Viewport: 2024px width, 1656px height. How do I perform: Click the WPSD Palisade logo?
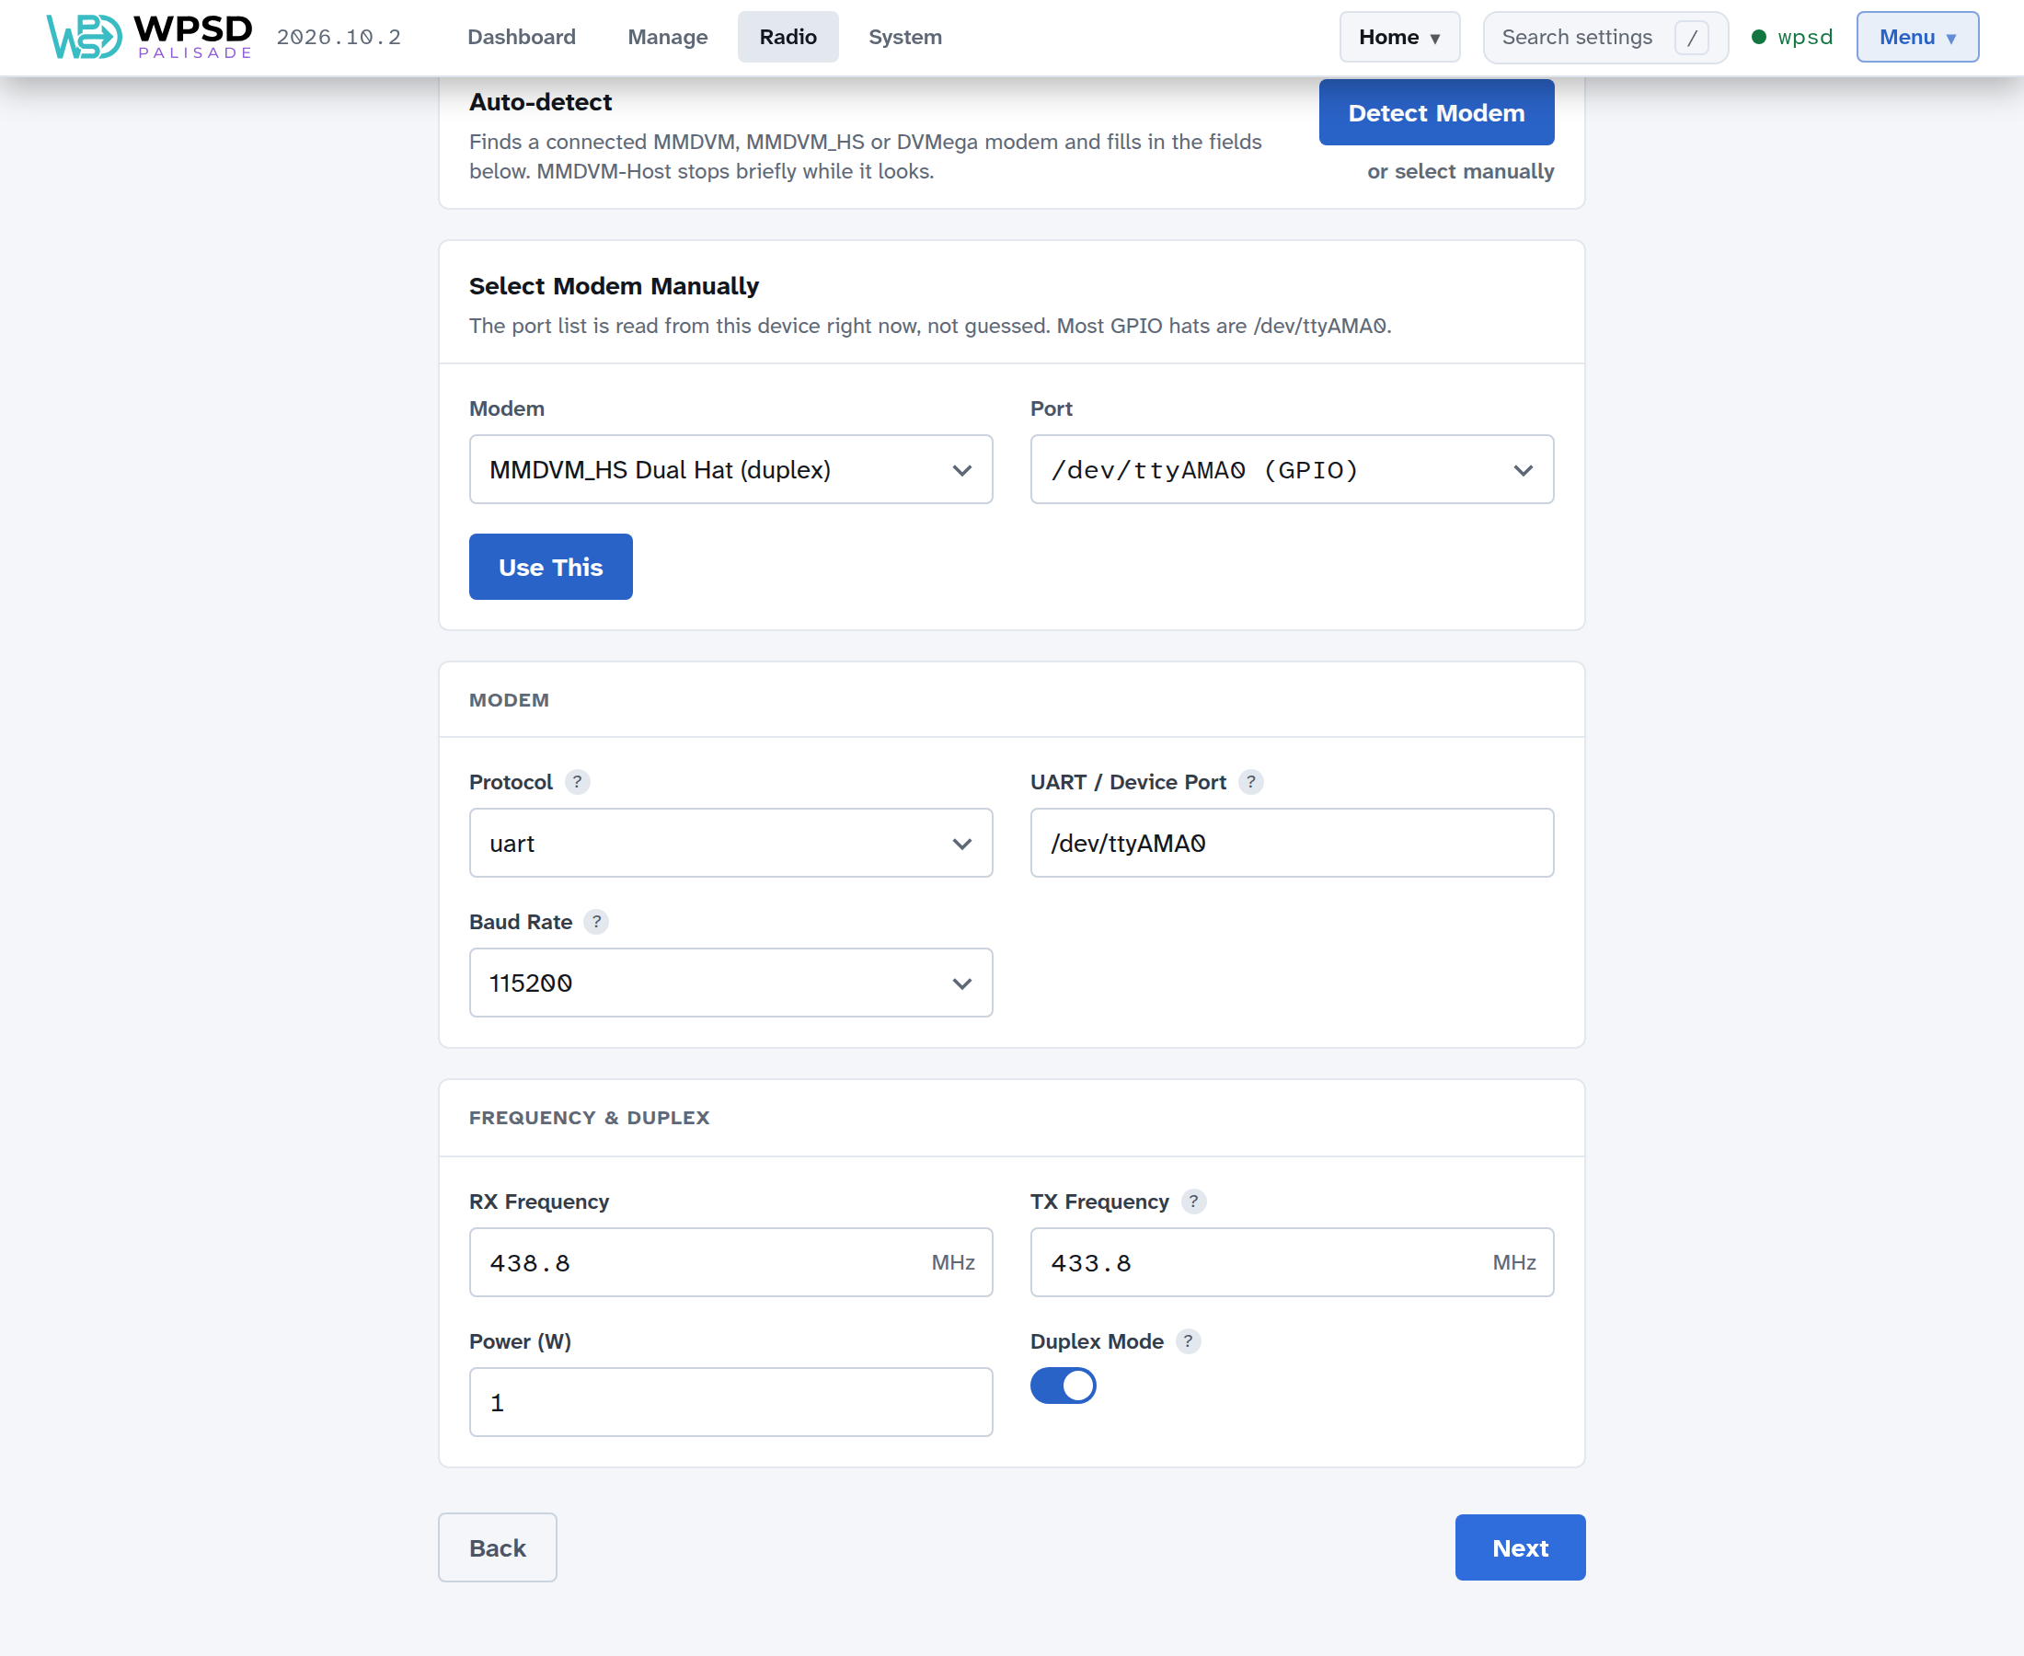[150, 37]
